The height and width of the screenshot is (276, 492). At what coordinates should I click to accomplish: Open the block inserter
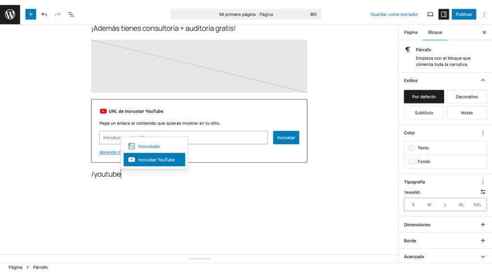click(30, 14)
